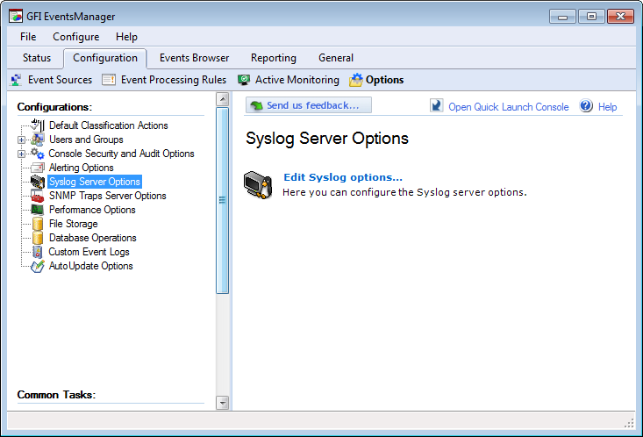Viewport: 643px width, 437px height.
Task: Expand Console Security and Audit Options node
Action: 21,154
